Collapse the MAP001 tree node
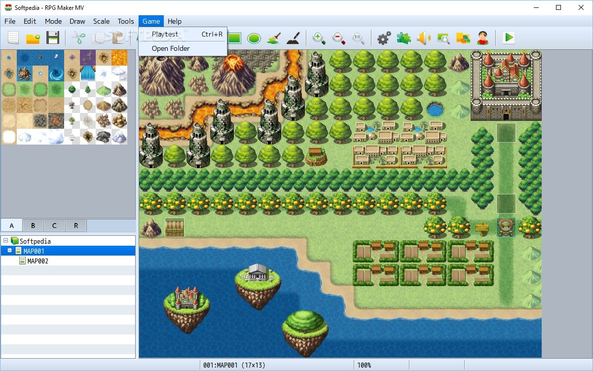 click(10, 251)
